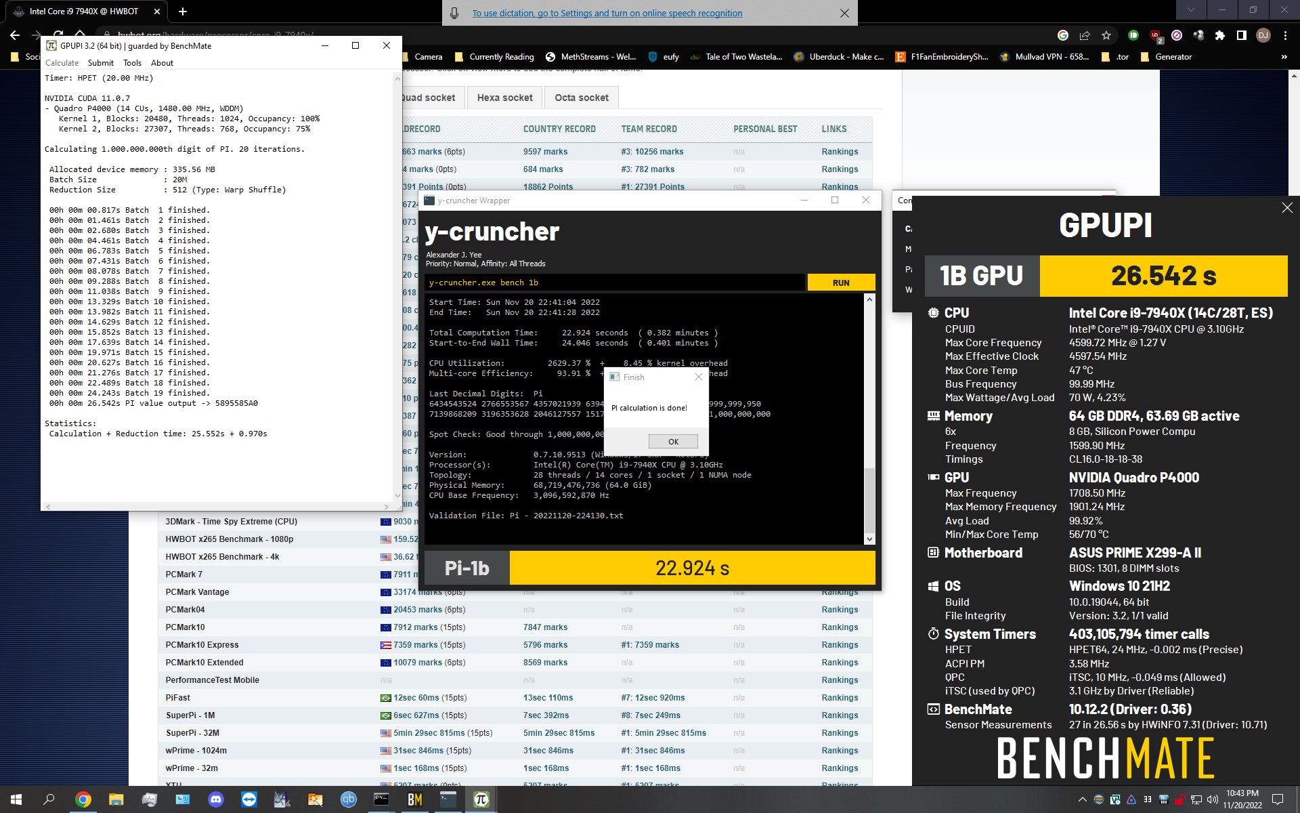Open Generator bookmark folder
The width and height of the screenshot is (1300, 813).
click(1166, 57)
